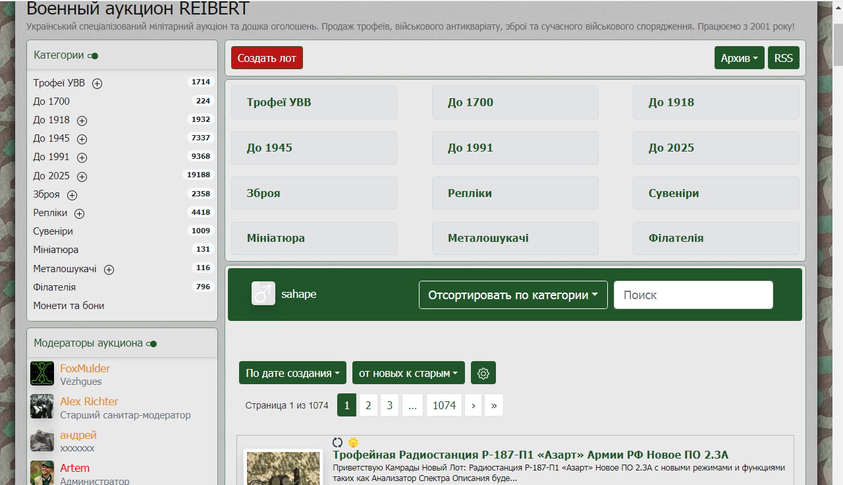This screenshot has width=843, height=485.
Task: Click the yellow badge icon above lot title
Action: pos(353,442)
